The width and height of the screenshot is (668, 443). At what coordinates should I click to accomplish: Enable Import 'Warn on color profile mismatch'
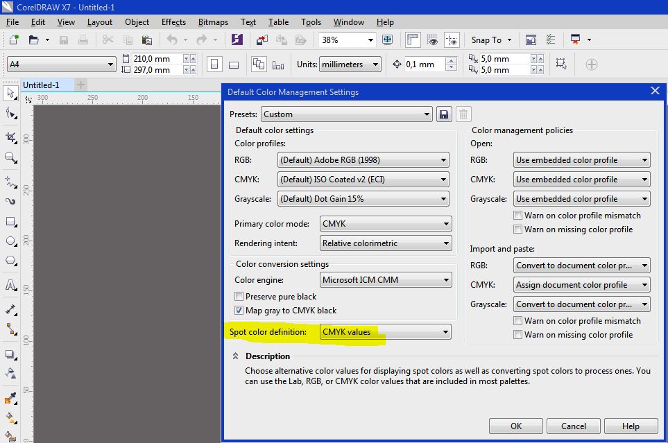(517, 321)
